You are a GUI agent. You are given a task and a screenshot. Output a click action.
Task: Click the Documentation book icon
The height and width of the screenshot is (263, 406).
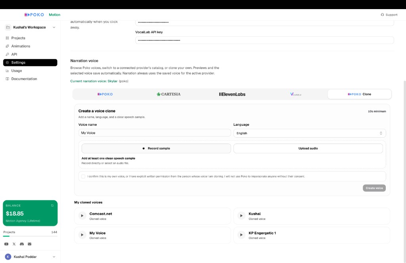click(7, 79)
